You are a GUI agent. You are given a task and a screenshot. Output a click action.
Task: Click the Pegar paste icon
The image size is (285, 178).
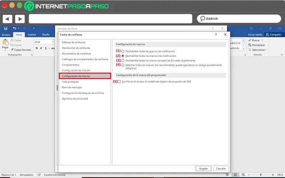pyautogui.click(x=5, y=42)
